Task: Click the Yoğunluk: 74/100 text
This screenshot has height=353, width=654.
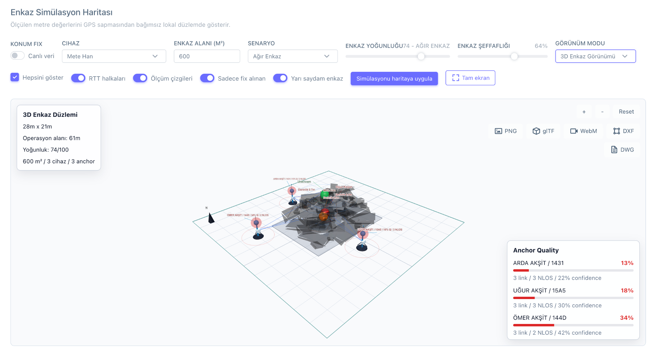Action: click(x=46, y=150)
